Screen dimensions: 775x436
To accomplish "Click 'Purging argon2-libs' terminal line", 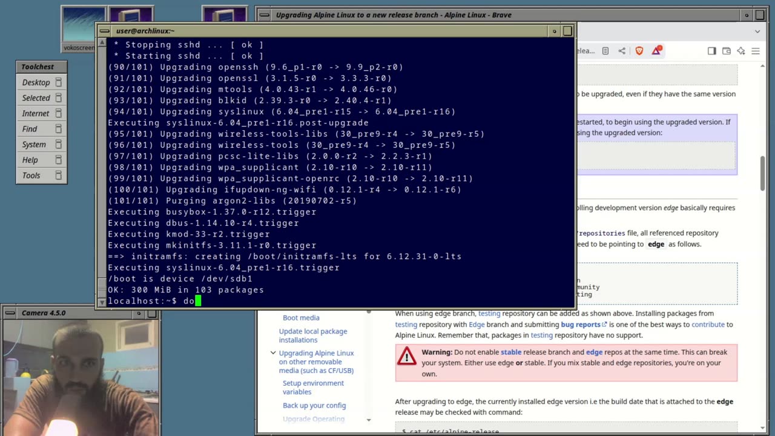I will 232,201.
